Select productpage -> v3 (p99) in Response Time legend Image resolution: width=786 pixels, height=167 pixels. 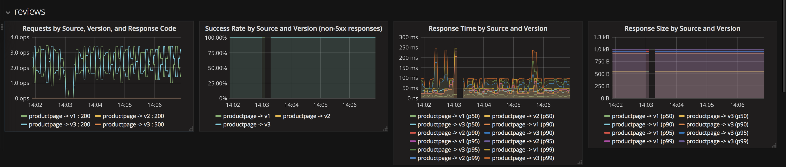click(523, 158)
